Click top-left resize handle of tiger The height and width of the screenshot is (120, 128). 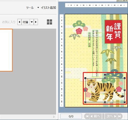85,78
